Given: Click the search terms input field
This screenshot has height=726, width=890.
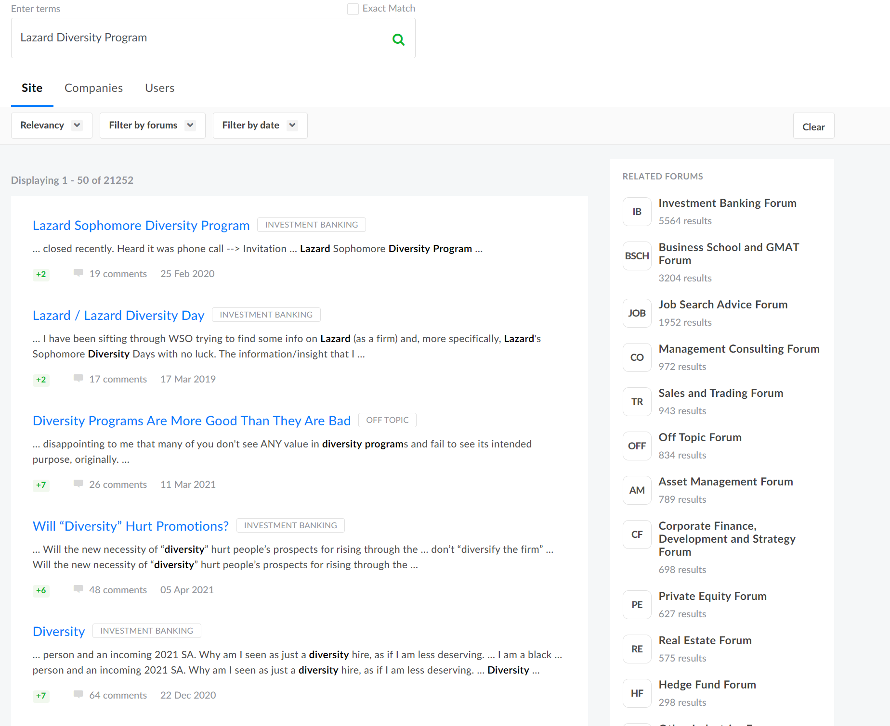Looking at the screenshot, I should (x=202, y=38).
